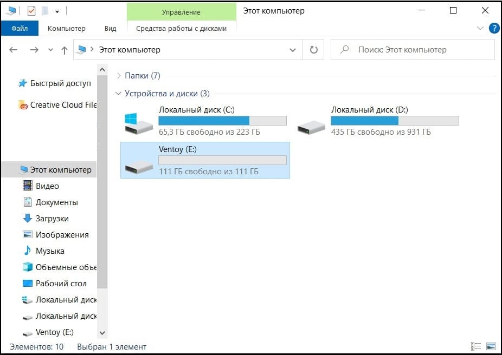The width and height of the screenshot is (502, 355).
Task: Go up one level with up arrow
Action: (65, 50)
